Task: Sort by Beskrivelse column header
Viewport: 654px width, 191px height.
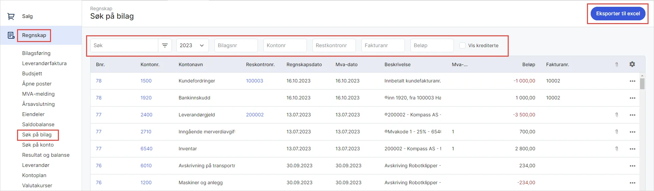Action: click(x=397, y=64)
